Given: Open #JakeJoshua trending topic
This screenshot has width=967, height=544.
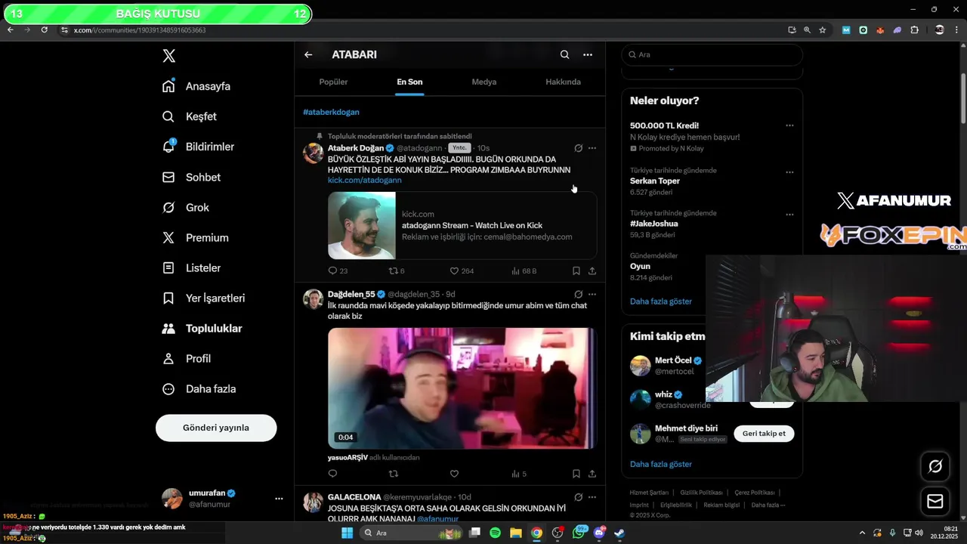Looking at the screenshot, I should pos(654,224).
